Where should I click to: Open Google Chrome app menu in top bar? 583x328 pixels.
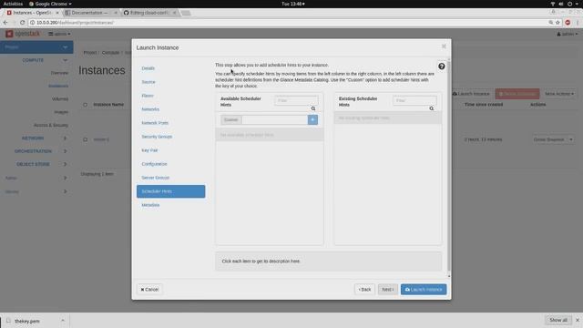(x=50, y=4)
